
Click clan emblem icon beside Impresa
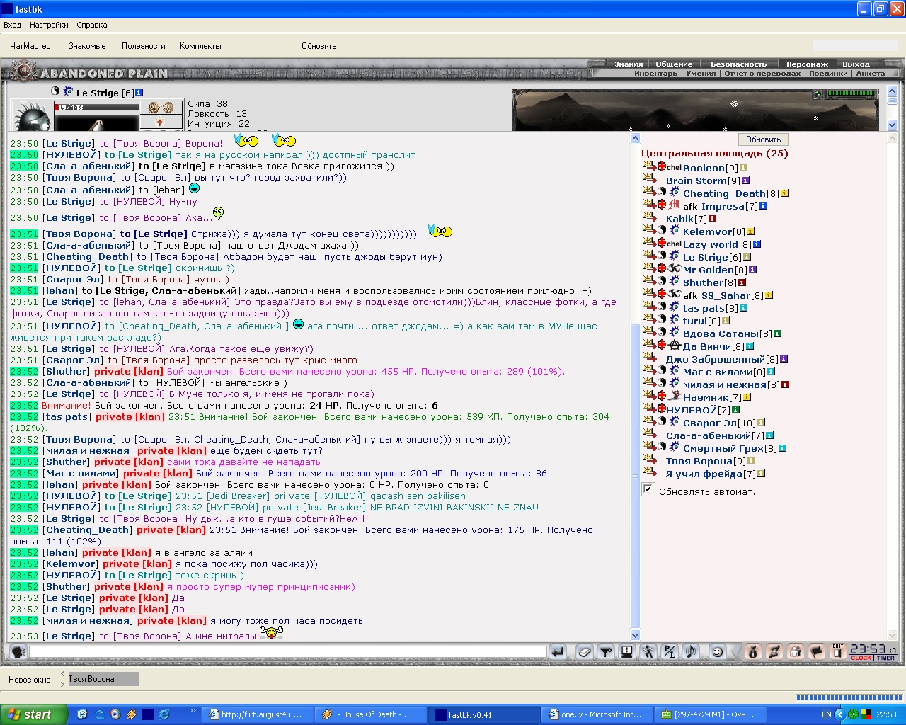point(674,205)
